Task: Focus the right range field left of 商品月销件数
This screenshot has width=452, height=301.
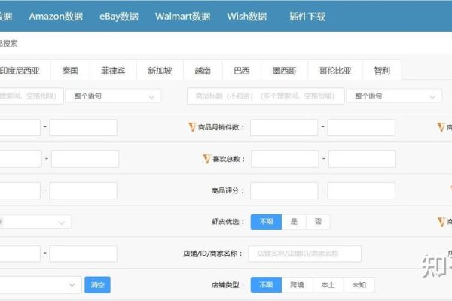Action: click(84, 127)
